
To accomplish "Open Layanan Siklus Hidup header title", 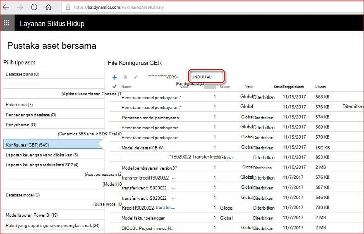I will click(x=52, y=24).
